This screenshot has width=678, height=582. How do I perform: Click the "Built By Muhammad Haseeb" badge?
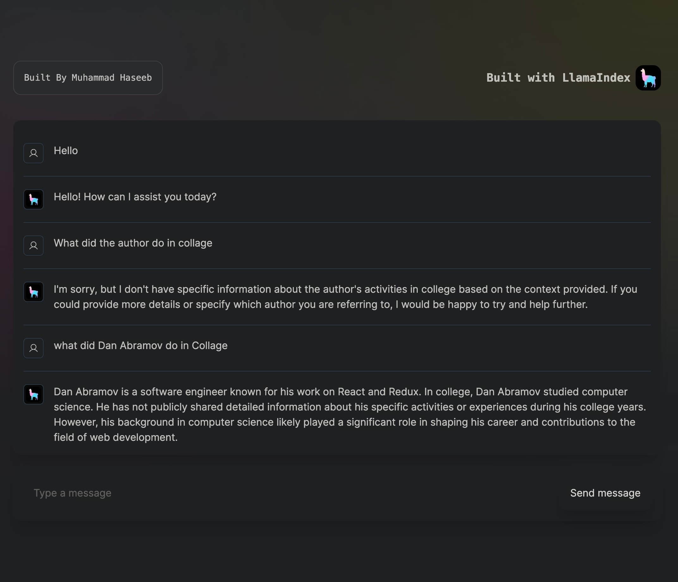[88, 78]
